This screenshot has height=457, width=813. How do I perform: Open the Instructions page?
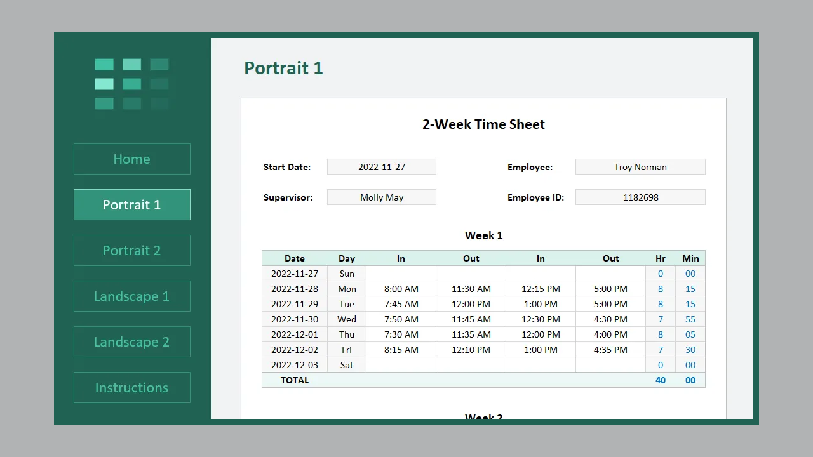131,388
